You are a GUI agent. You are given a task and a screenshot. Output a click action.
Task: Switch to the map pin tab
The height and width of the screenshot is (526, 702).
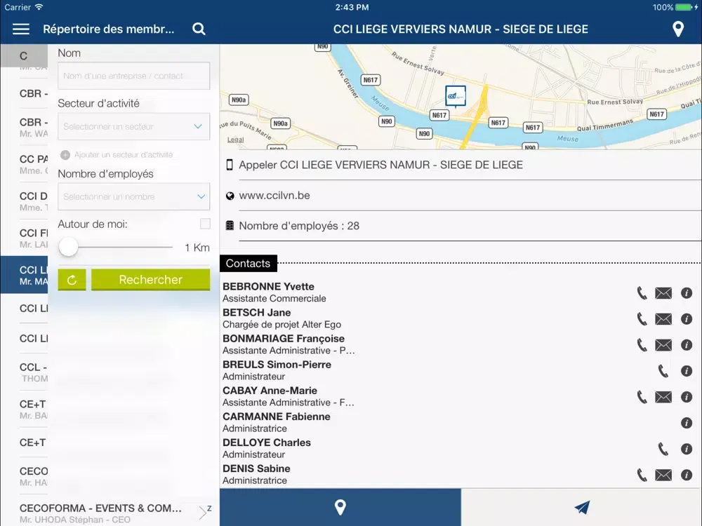(340, 507)
